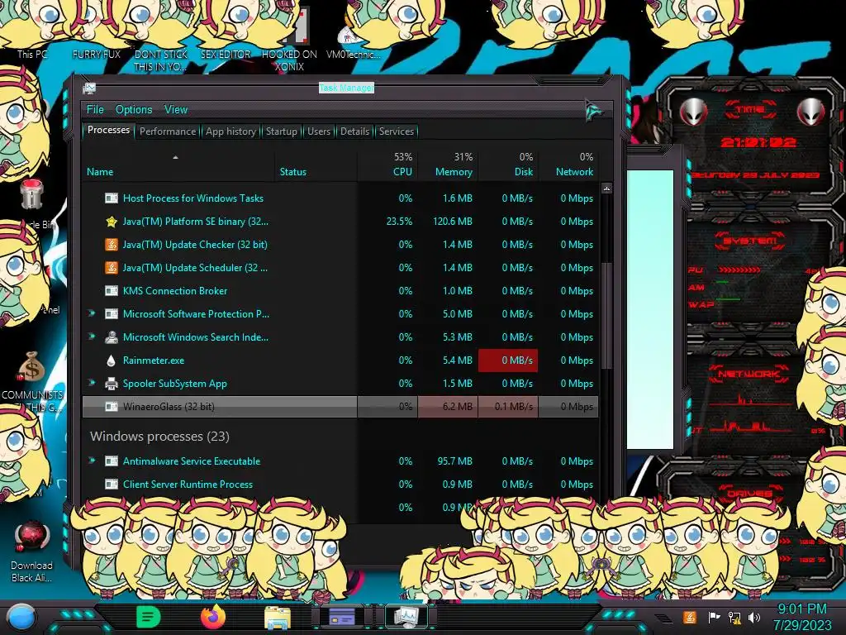The height and width of the screenshot is (635, 846).
Task: Click the WinaeroGlass process icon
Action: [x=112, y=407]
